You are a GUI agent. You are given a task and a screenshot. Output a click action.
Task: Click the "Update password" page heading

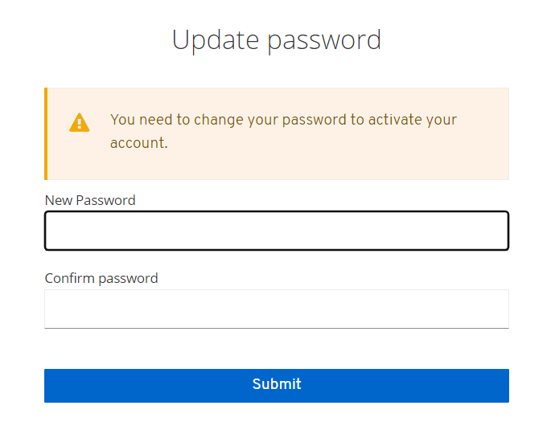pos(276,39)
